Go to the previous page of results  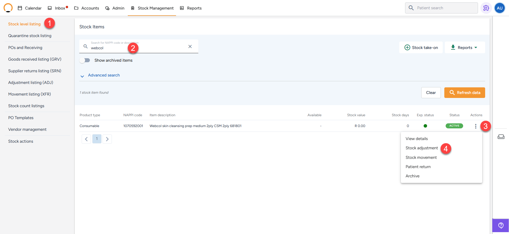point(86,139)
